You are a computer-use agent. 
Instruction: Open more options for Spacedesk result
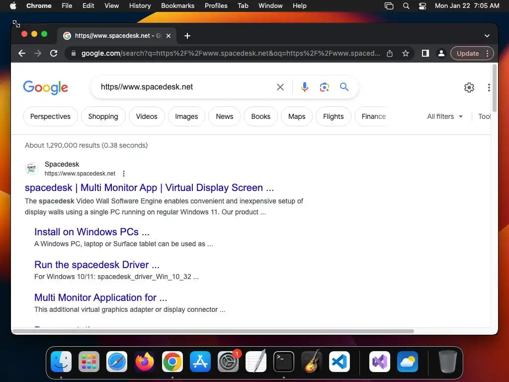(x=124, y=174)
